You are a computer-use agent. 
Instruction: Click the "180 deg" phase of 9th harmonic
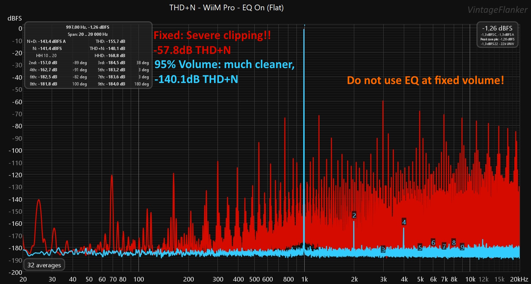142,84
